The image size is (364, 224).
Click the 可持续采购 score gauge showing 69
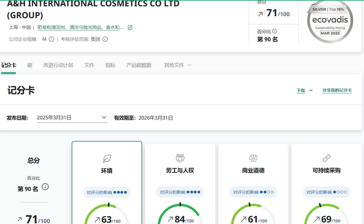coord(326,214)
